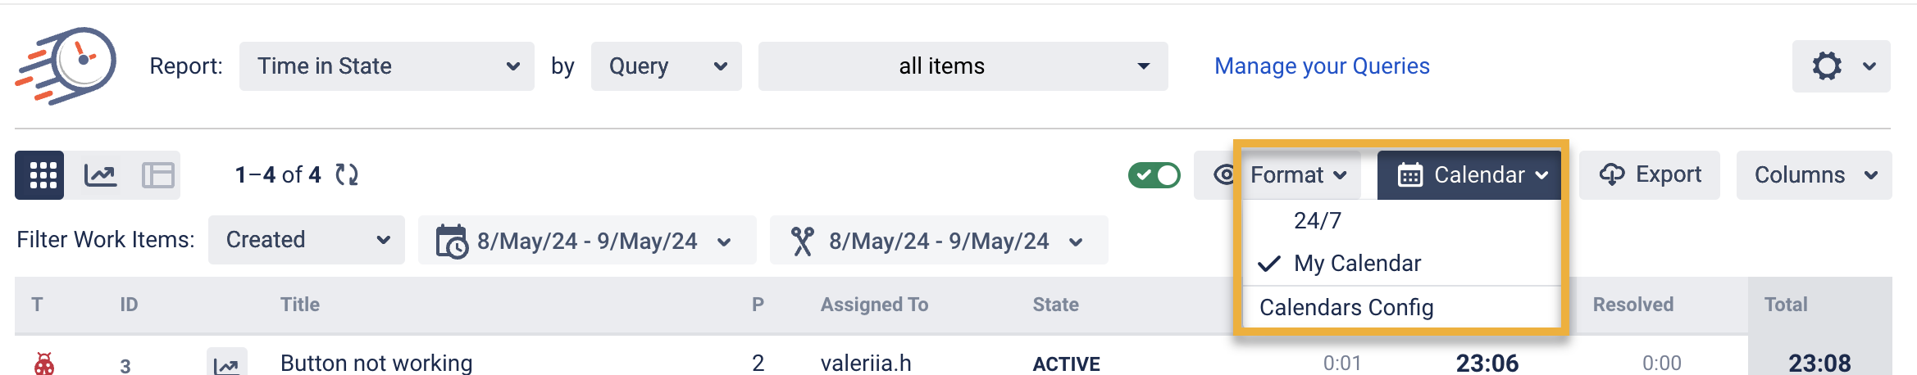Viewport: 1917px width, 375px height.
Task: Open chart for Button not working item
Action: 226,364
